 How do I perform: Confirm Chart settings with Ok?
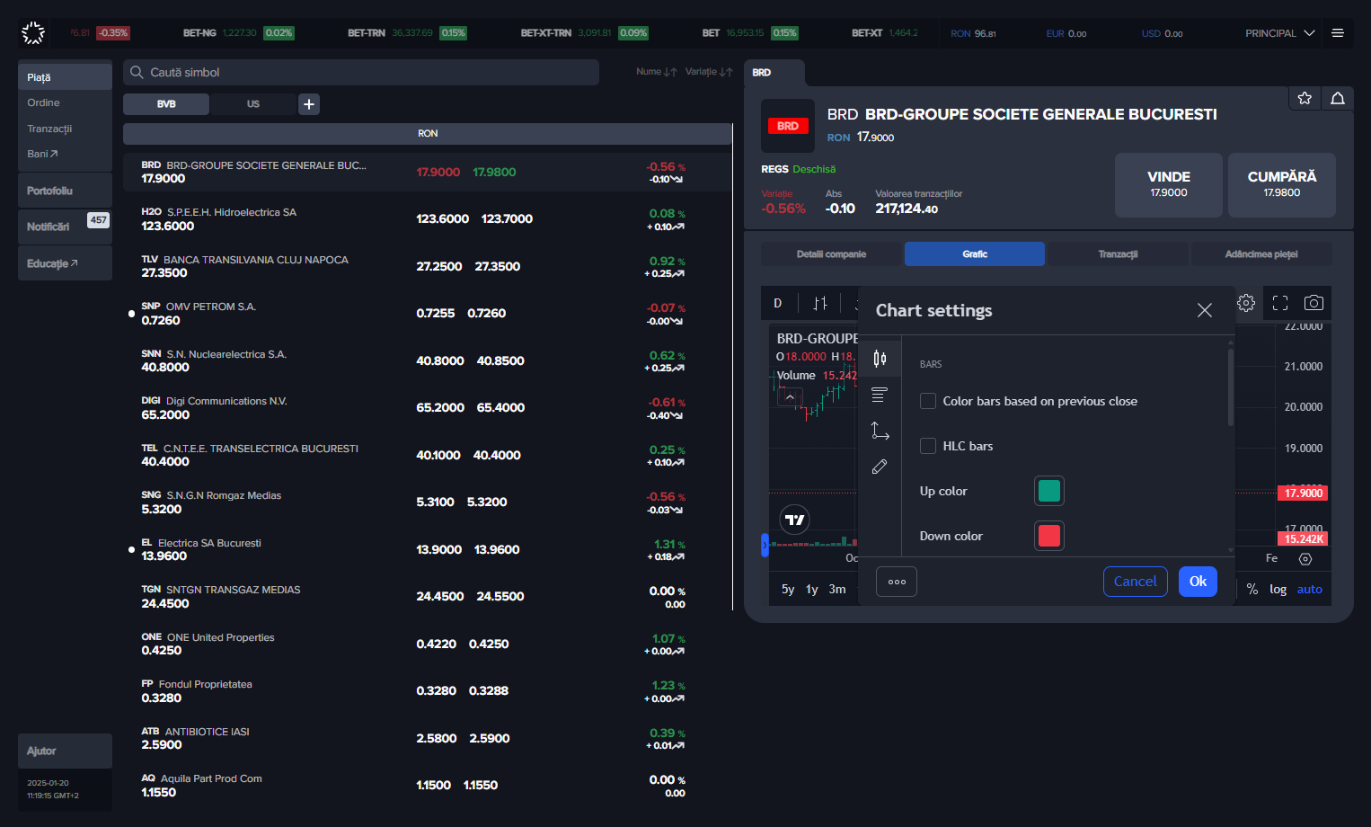point(1199,582)
